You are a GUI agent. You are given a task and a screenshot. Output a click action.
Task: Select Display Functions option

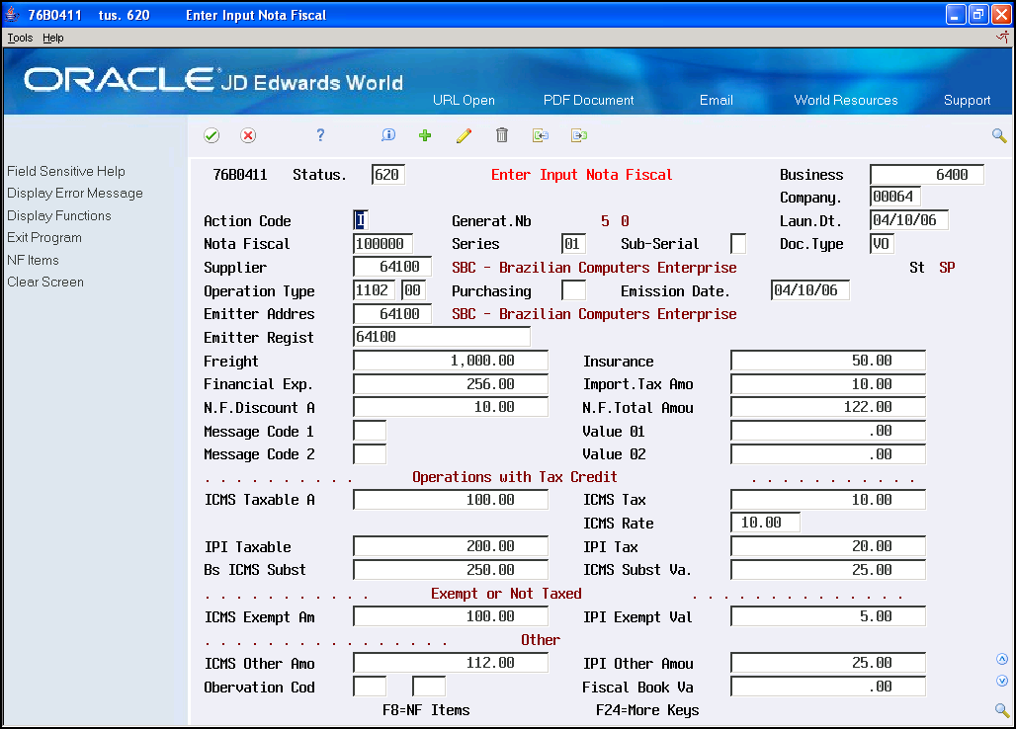pos(59,215)
